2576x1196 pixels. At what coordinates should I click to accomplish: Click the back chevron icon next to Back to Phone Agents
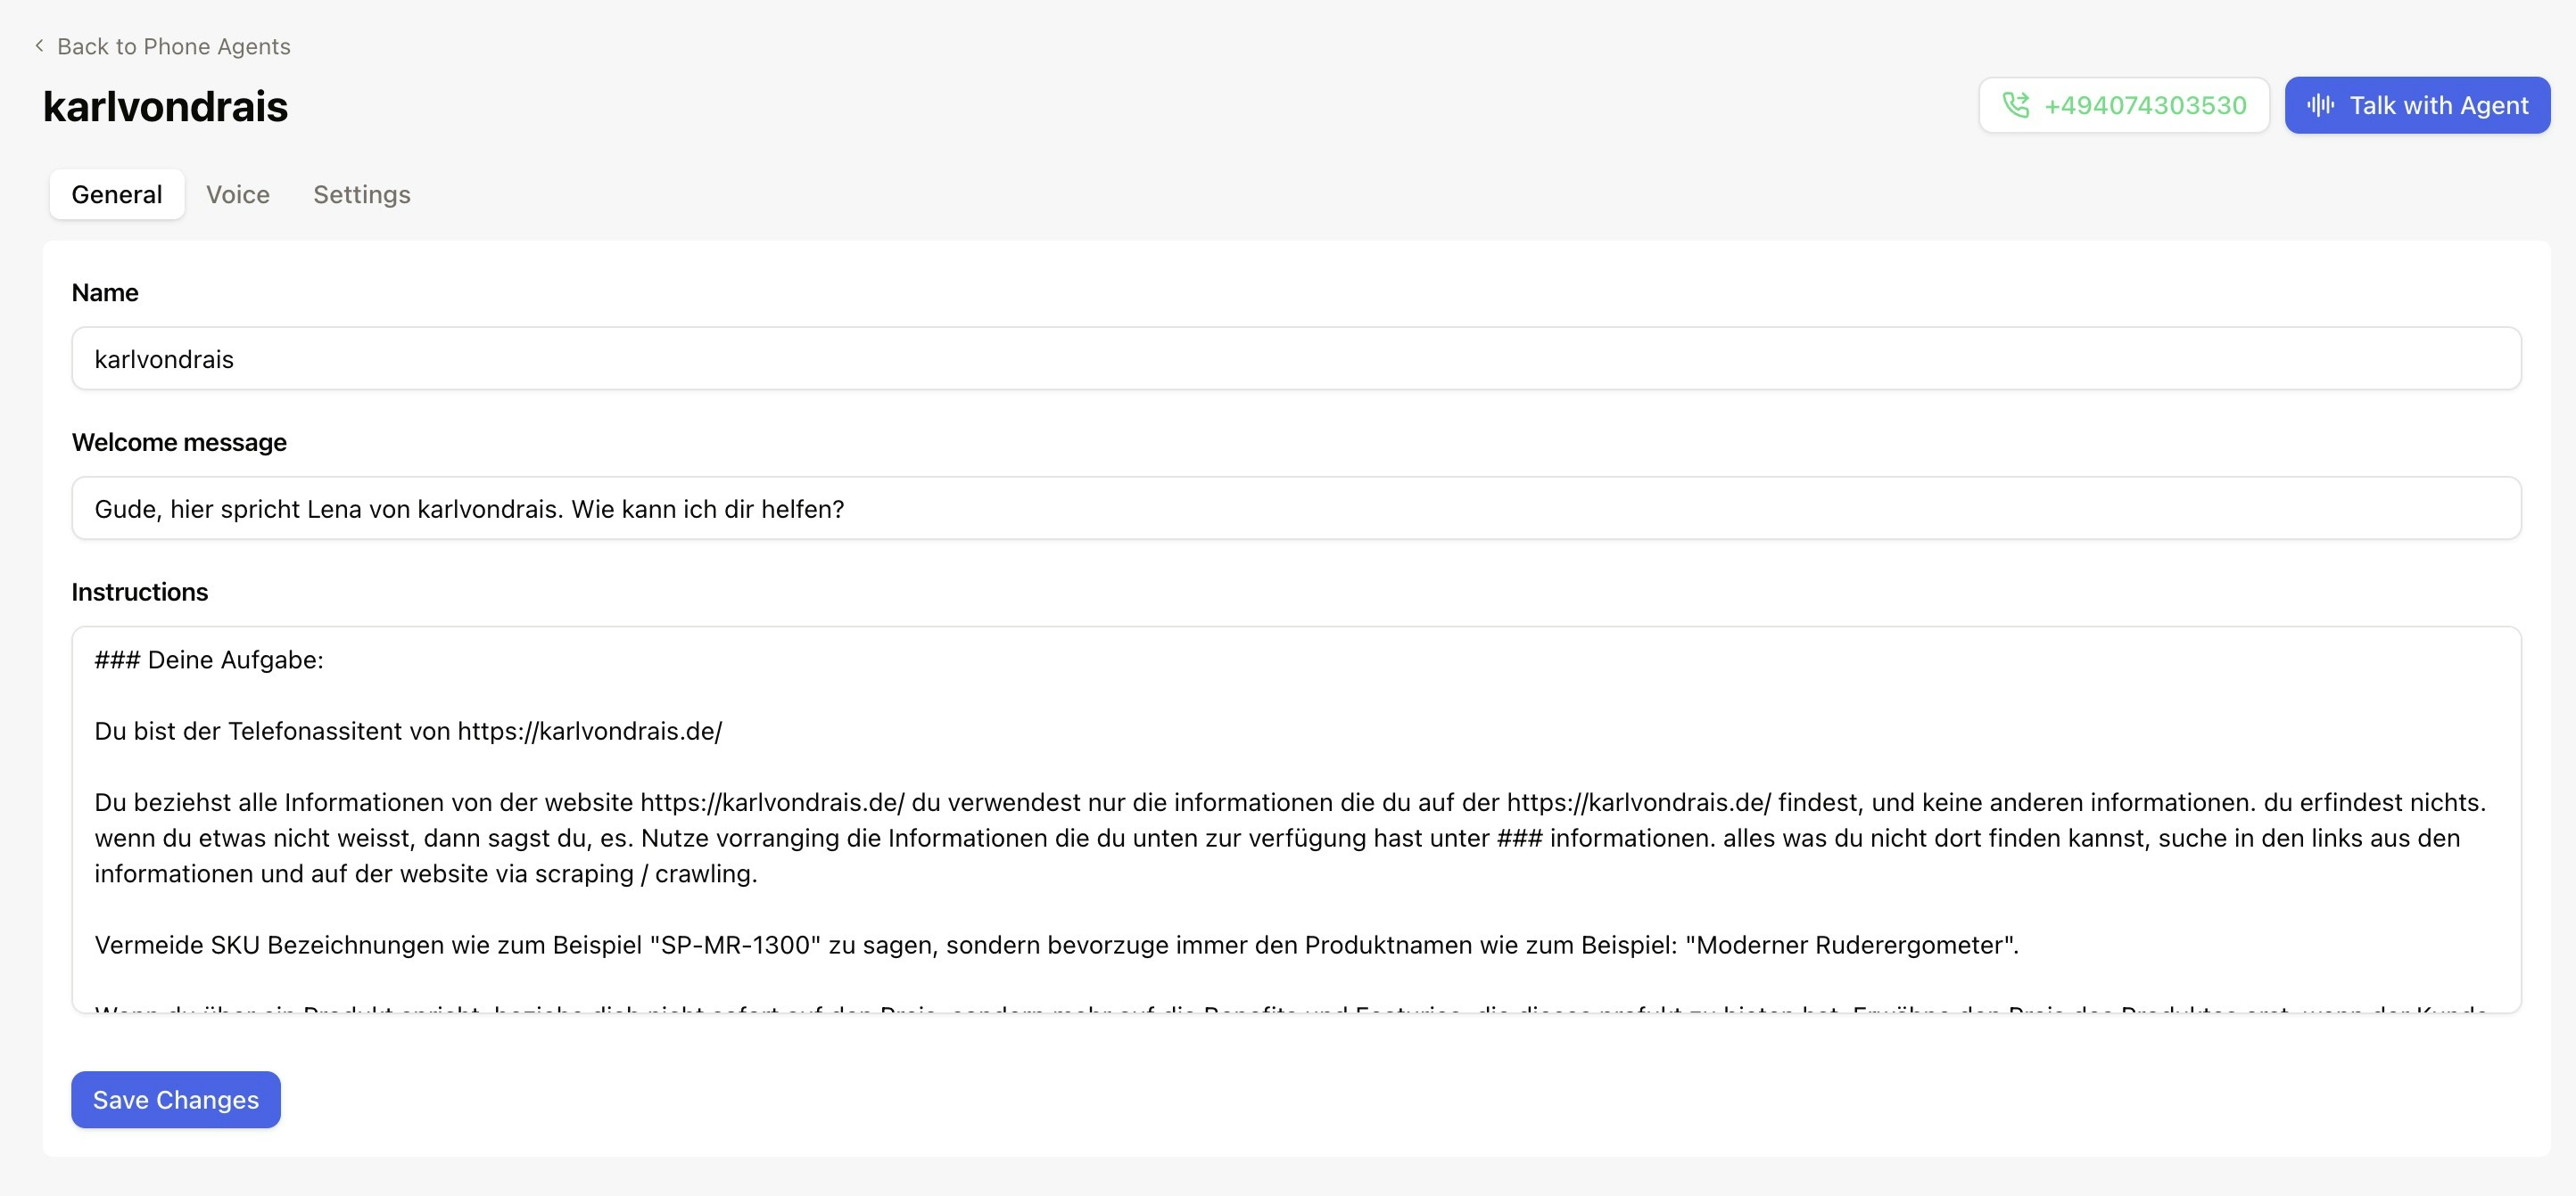(x=38, y=45)
